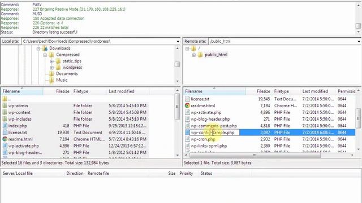Image resolution: width=362 pixels, height=203 pixels.
Task: Click the message log scrollbar thumb
Action: [358, 26]
